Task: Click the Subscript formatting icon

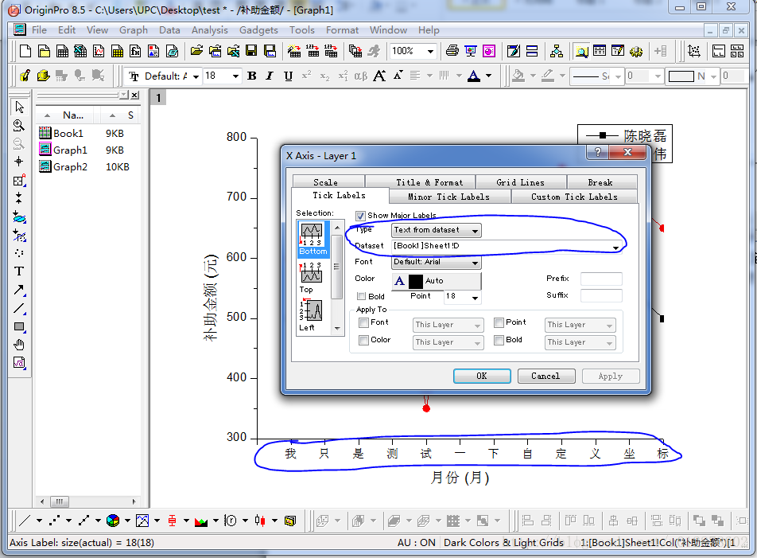Action: point(324,76)
